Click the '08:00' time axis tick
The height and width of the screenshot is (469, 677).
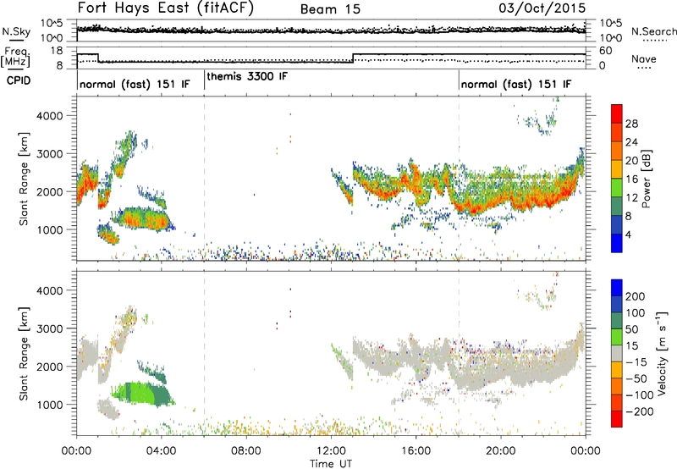[x=246, y=451]
